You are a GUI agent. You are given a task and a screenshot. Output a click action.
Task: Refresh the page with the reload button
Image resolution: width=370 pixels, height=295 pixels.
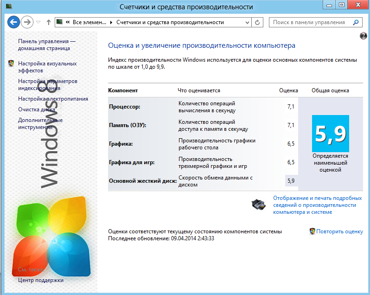[x=257, y=22]
